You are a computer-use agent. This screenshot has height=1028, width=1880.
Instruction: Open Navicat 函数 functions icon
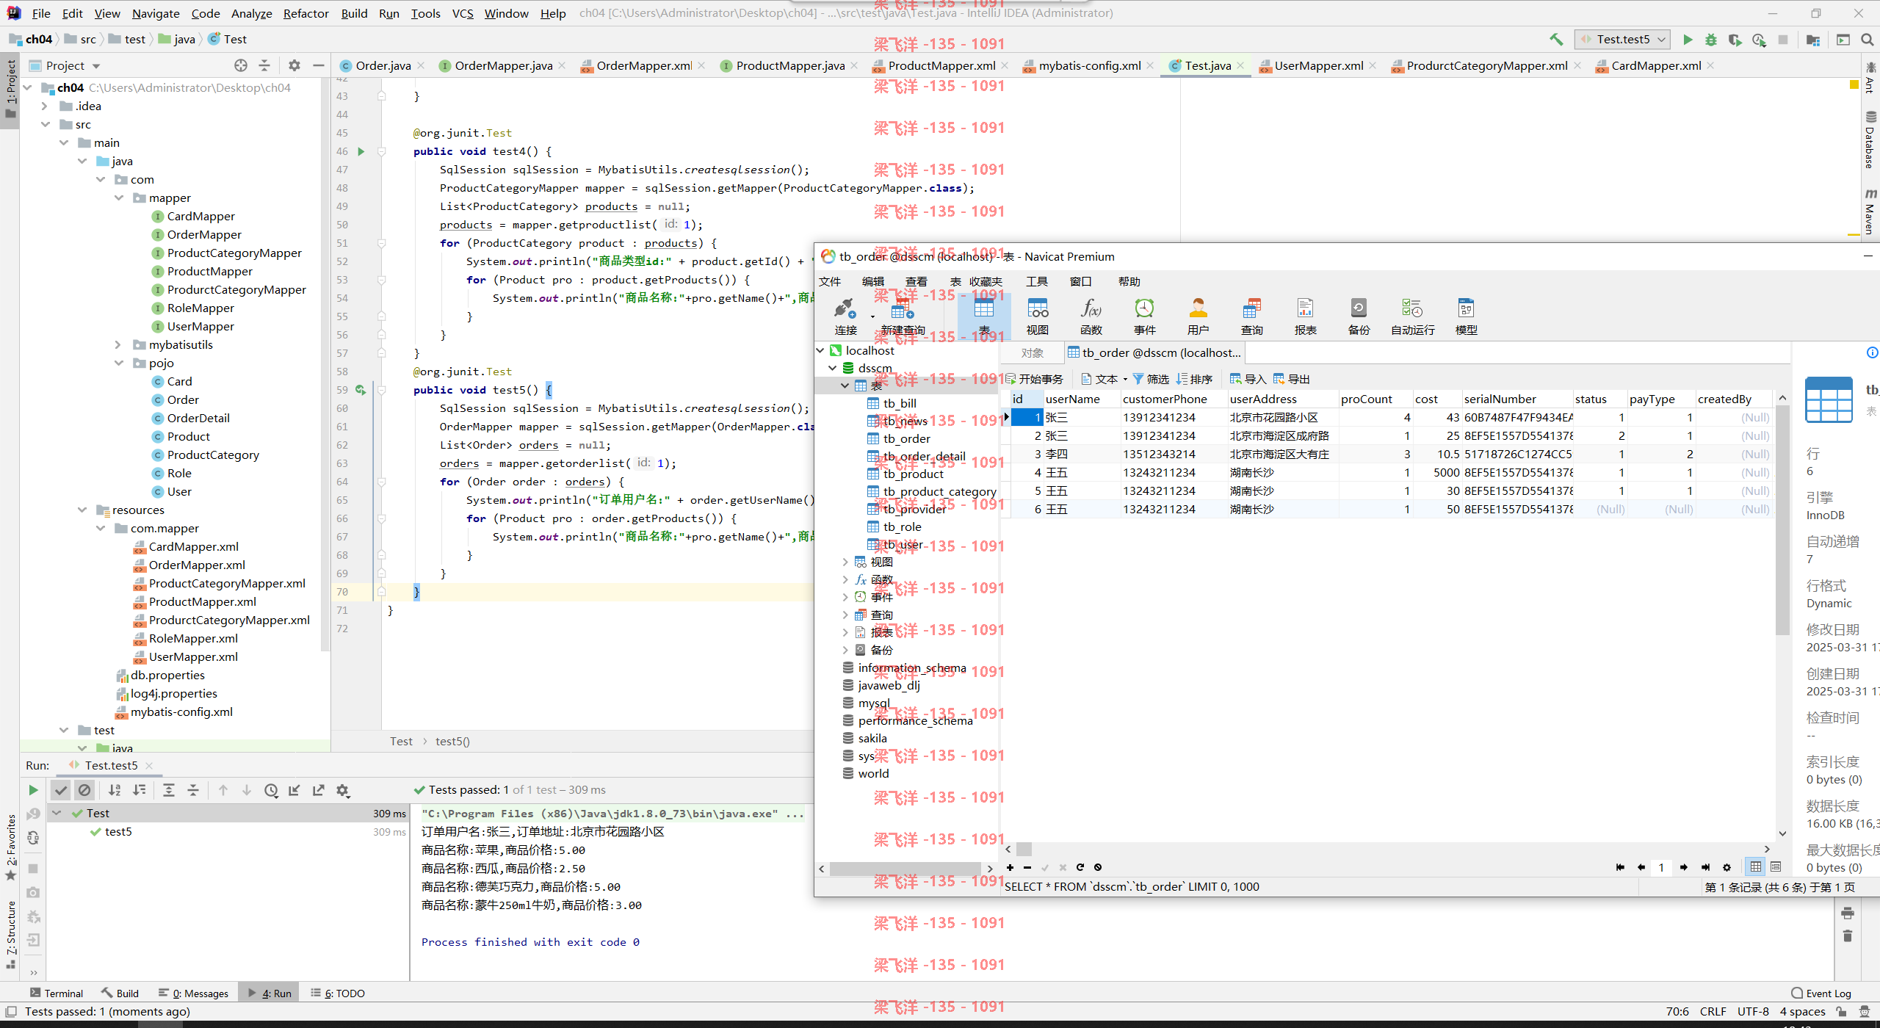[x=1091, y=316]
